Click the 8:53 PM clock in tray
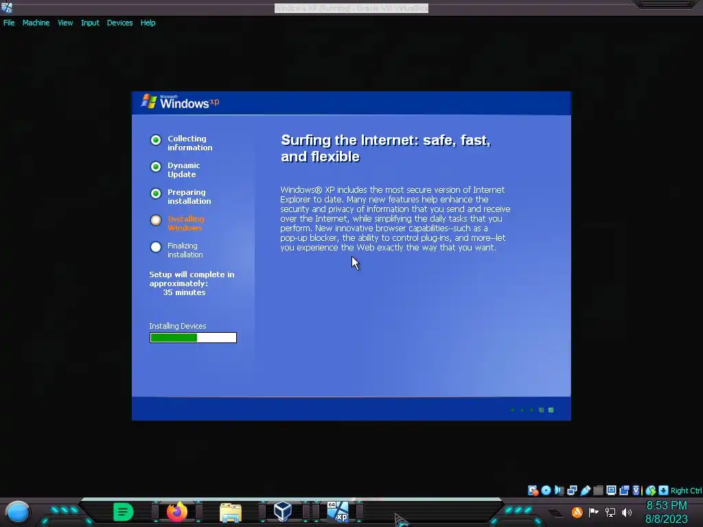 coord(667,506)
